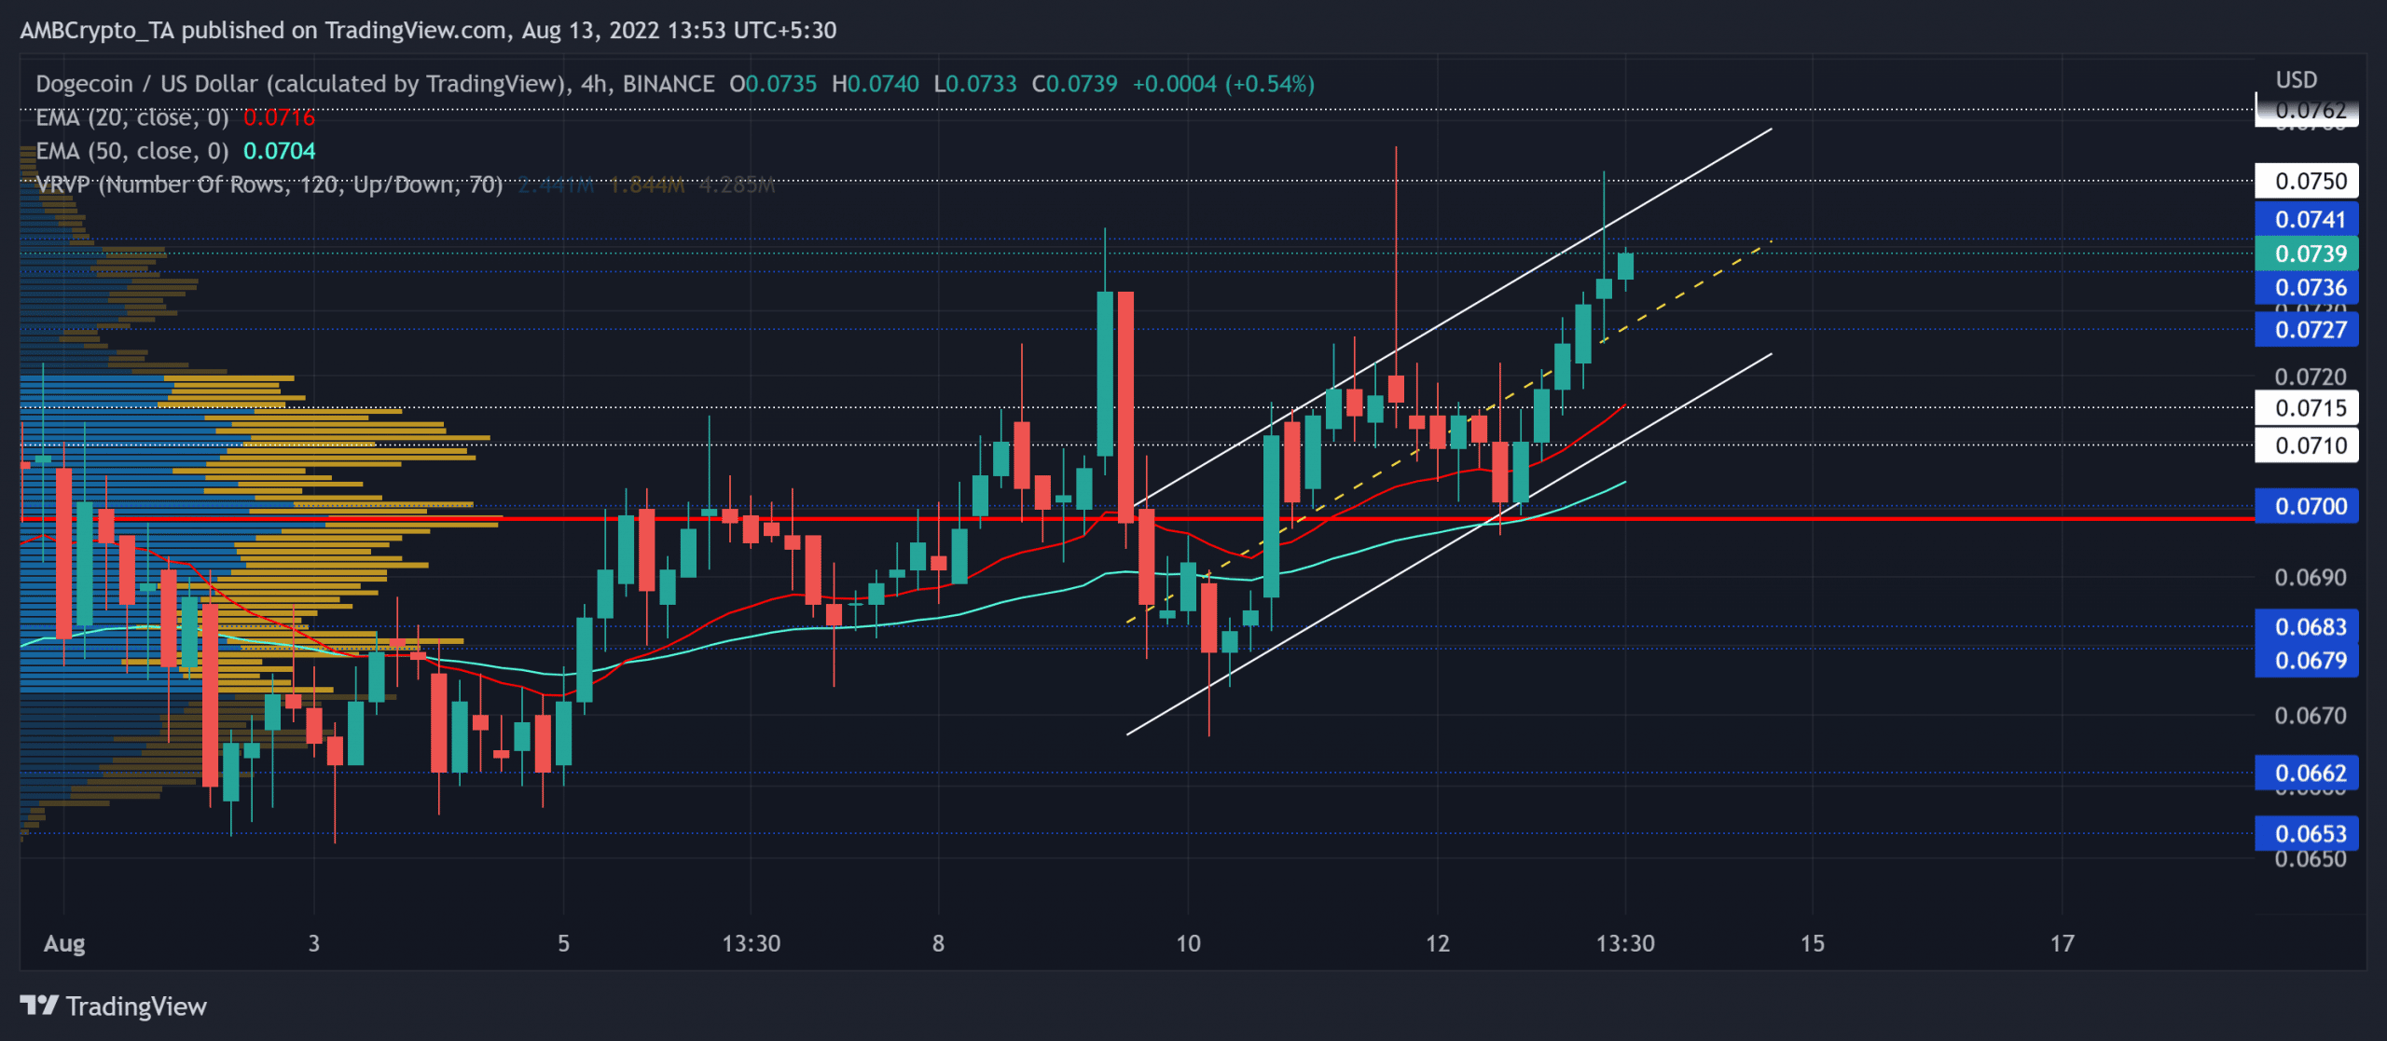Viewport: 2387px width, 1041px height.
Task: Click the 0.0690 axis price tick
Action: pos(2310,577)
